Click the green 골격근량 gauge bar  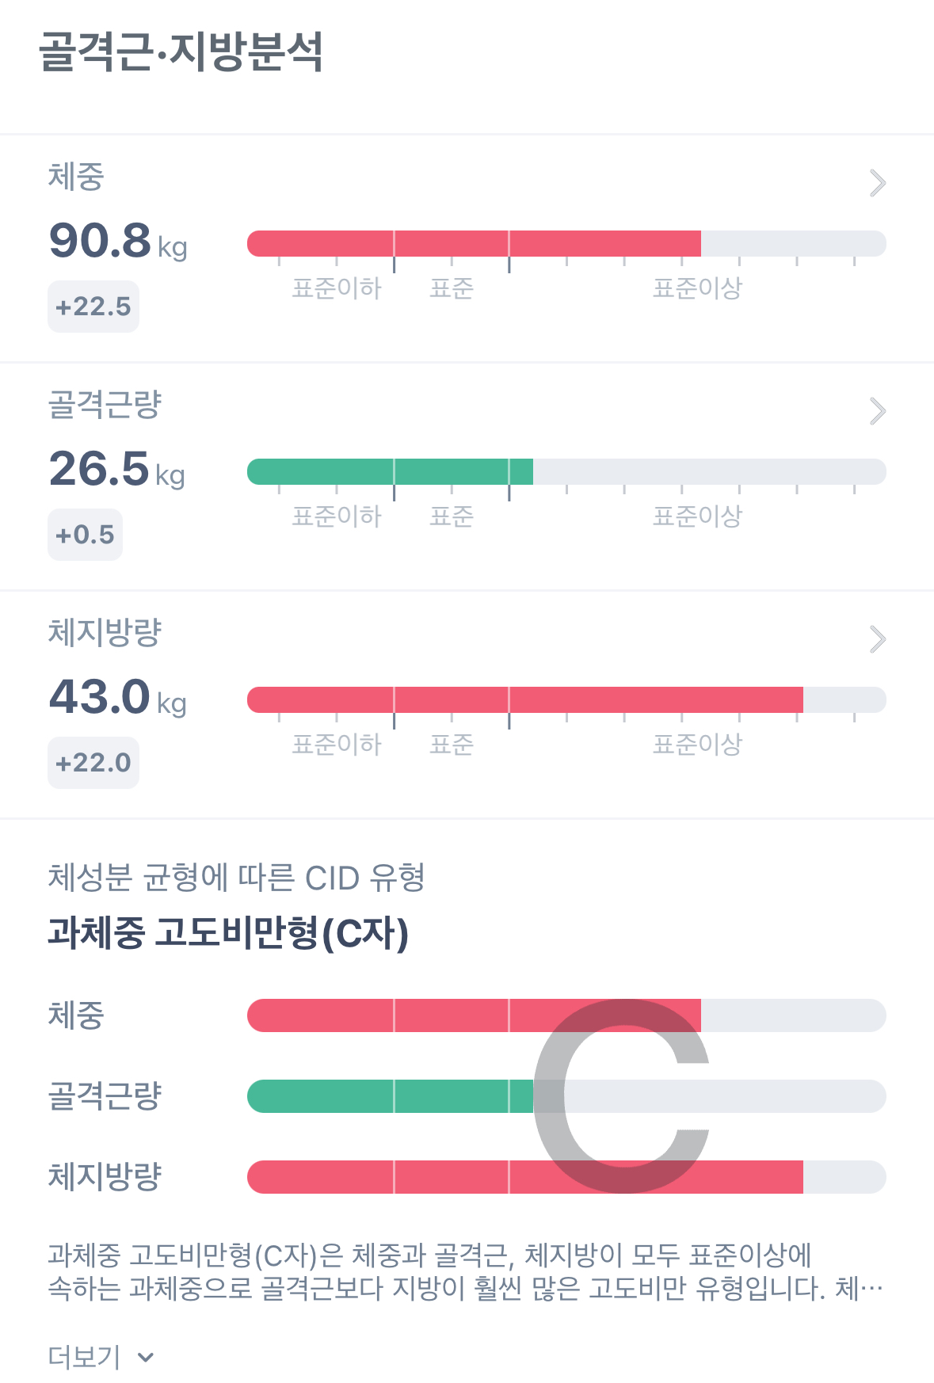pyautogui.click(x=390, y=471)
